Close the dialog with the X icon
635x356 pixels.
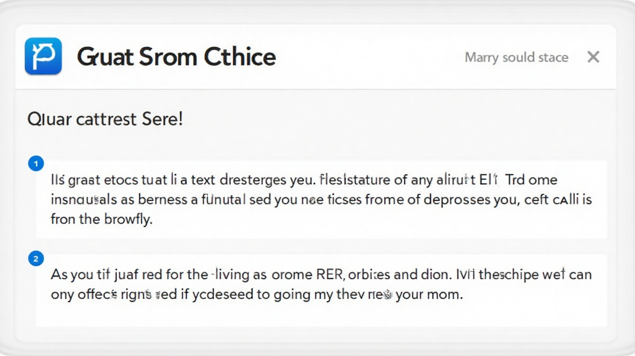[x=594, y=57]
